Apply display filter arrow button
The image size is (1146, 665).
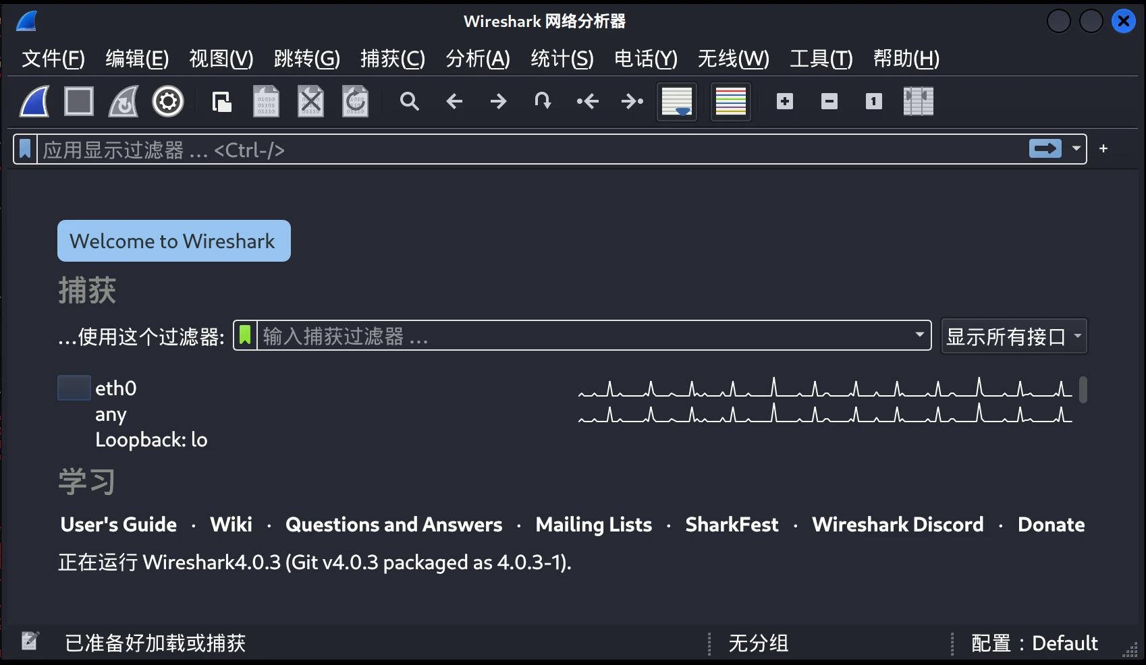pos(1045,148)
